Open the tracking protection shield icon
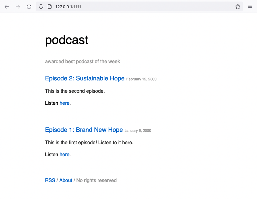This screenshot has width=257, height=199. [41, 6]
